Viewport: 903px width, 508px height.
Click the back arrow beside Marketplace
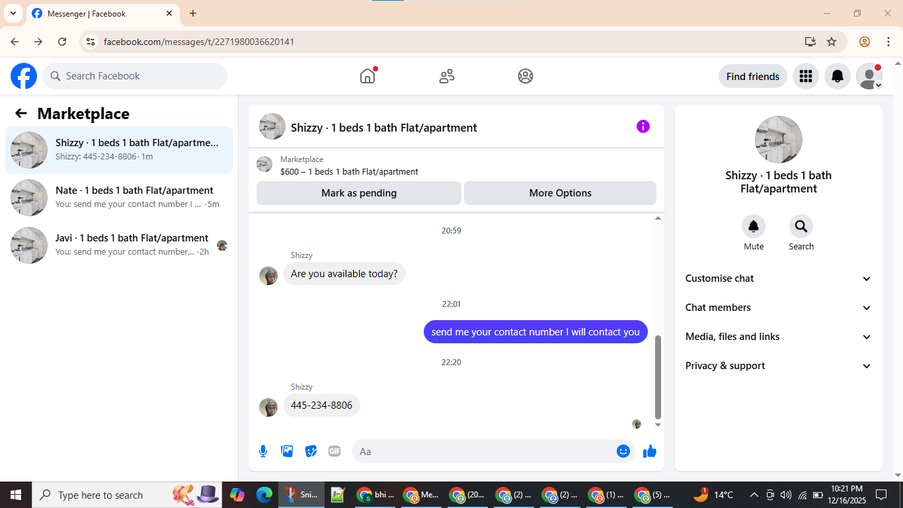21,113
